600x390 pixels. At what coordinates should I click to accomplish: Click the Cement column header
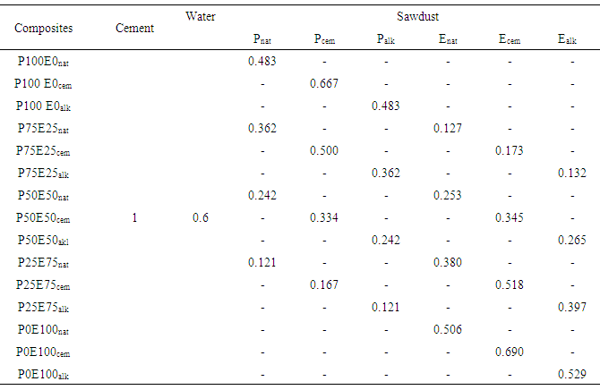pyautogui.click(x=135, y=28)
